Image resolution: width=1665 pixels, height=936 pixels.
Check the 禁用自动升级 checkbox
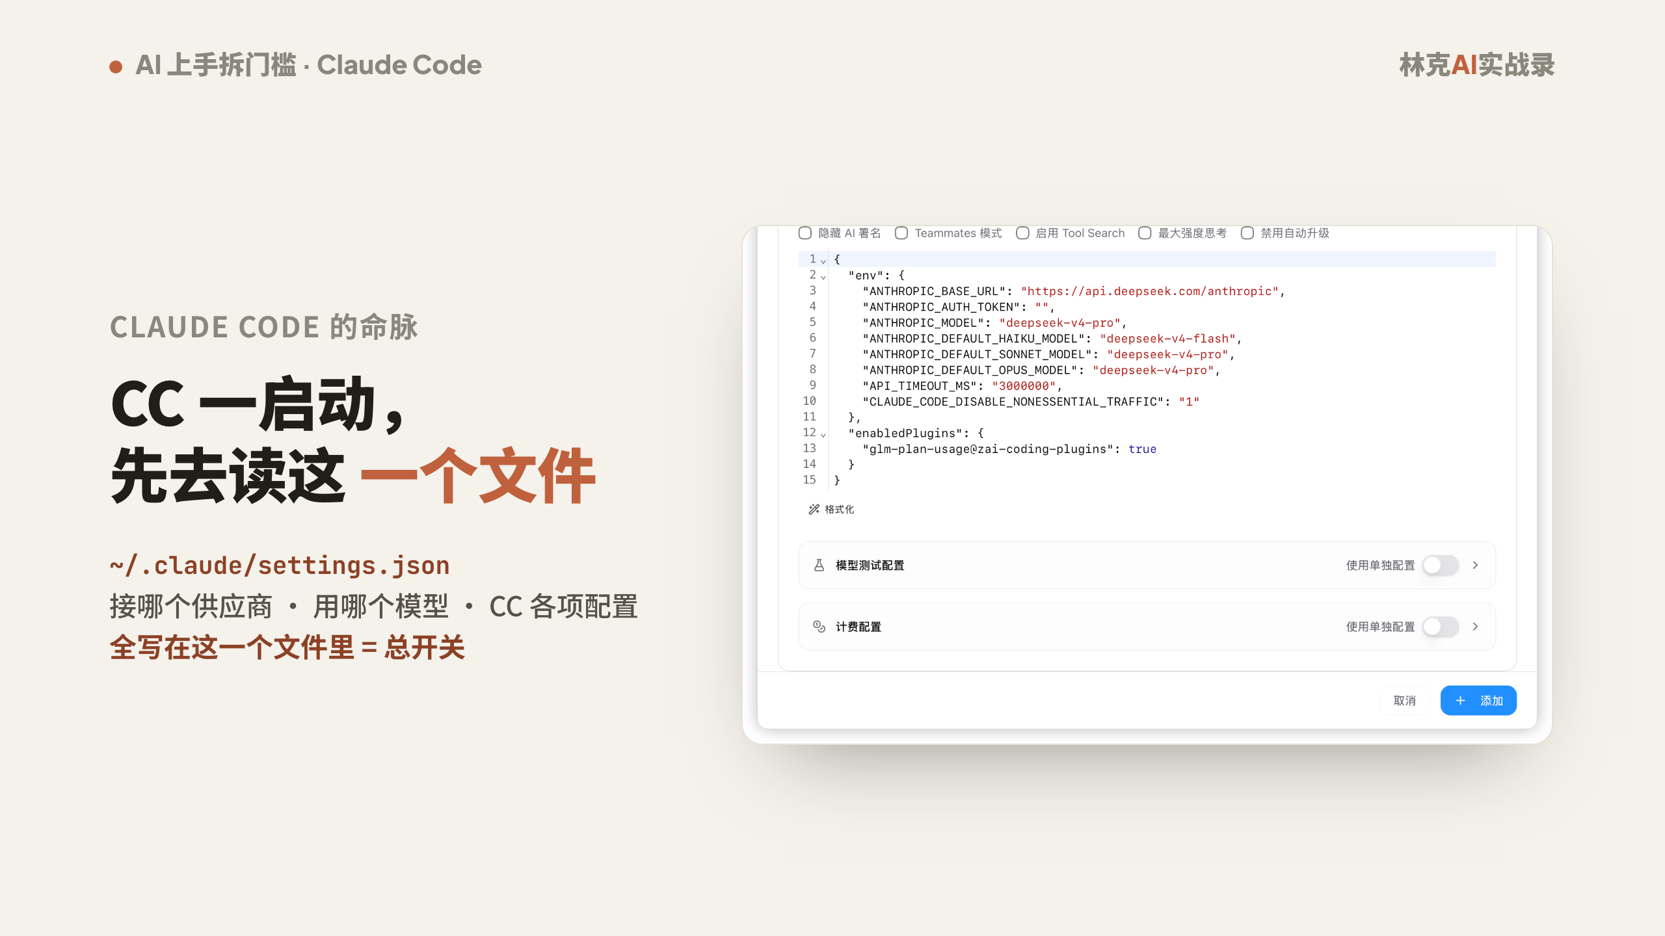pos(1247,233)
